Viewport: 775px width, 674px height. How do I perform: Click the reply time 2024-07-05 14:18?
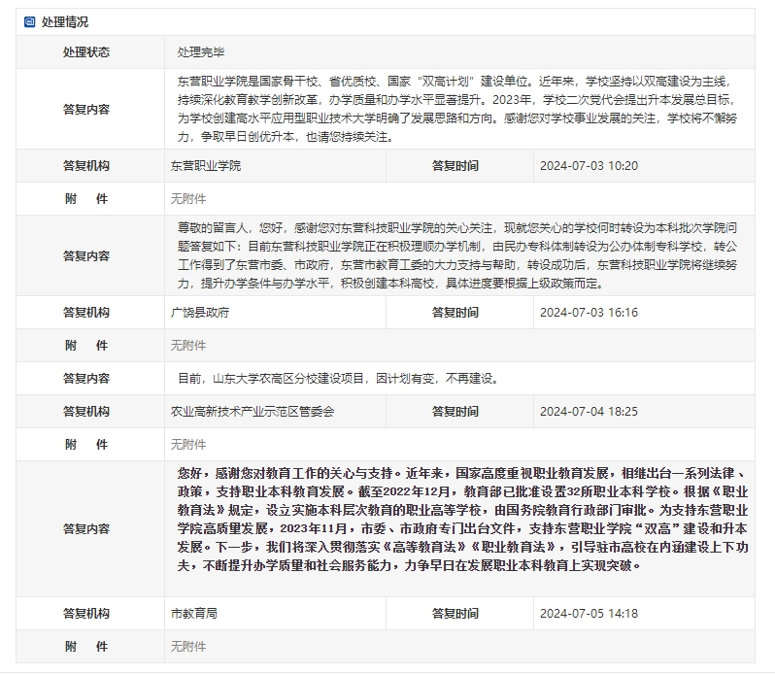tap(589, 614)
